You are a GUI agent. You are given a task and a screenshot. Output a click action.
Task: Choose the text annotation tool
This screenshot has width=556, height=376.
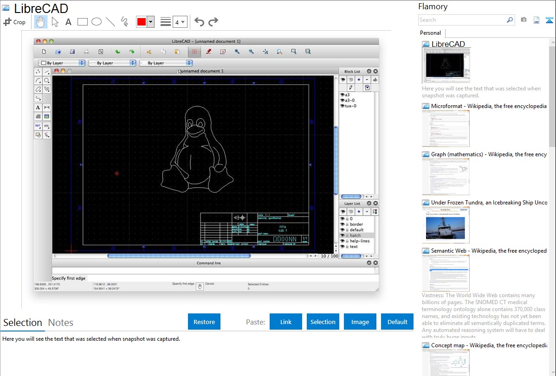(x=68, y=22)
